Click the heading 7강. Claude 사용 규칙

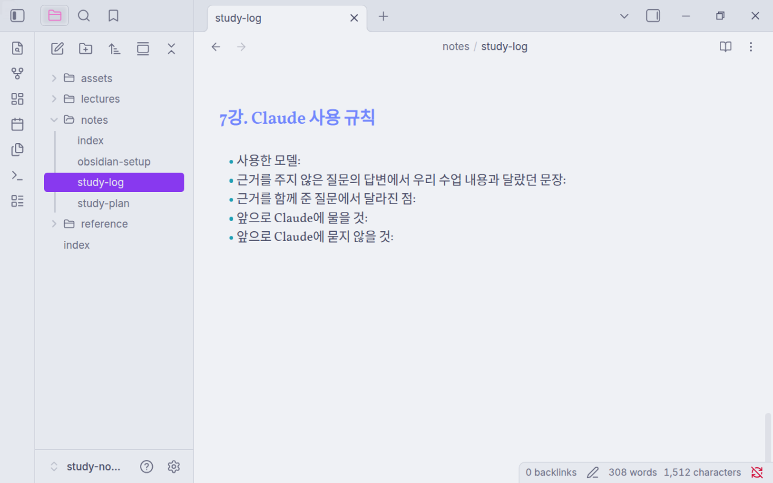pos(297,118)
